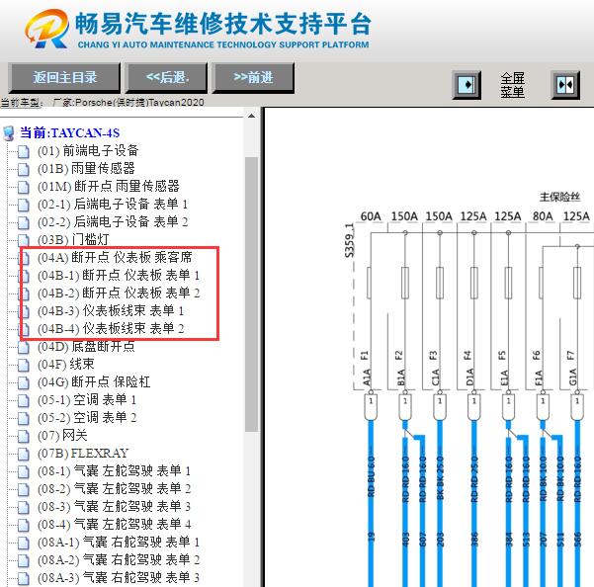Click the expand-panel arrow icon left of 全展菜单
Image resolution: width=594 pixels, height=587 pixels.
tap(467, 85)
